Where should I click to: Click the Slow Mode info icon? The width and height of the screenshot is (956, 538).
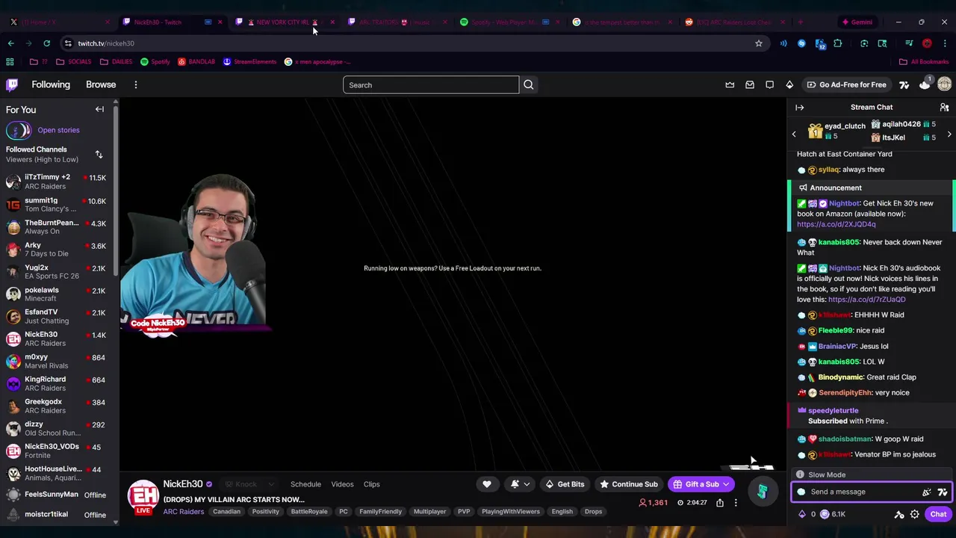coord(800,474)
